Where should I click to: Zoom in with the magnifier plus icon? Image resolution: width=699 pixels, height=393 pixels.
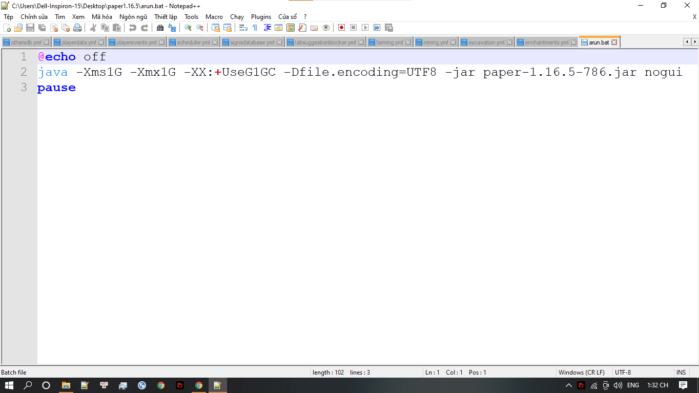[188, 28]
